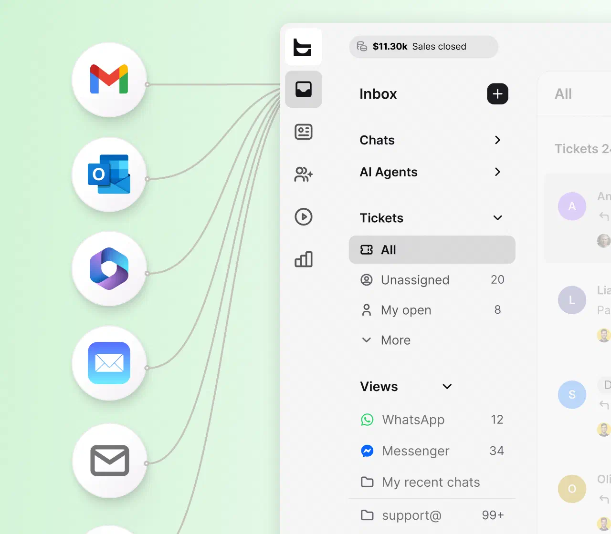
Task: Collapse the Tickets section chevron
Action: [x=497, y=218]
